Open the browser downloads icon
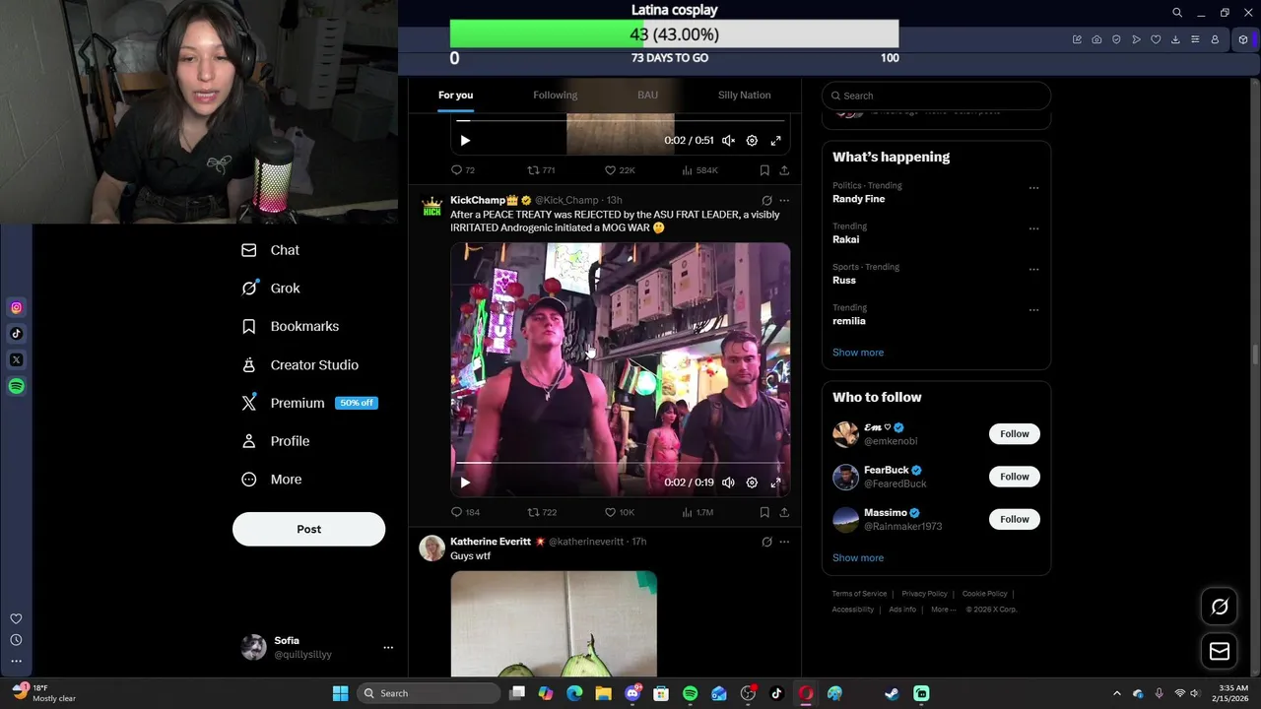This screenshot has height=709, width=1261. pyautogui.click(x=1175, y=39)
